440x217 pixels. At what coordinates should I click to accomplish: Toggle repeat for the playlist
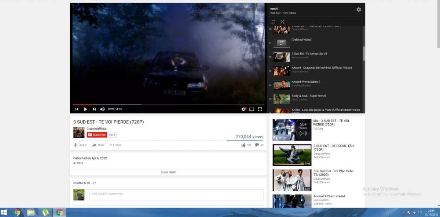[273, 22]
